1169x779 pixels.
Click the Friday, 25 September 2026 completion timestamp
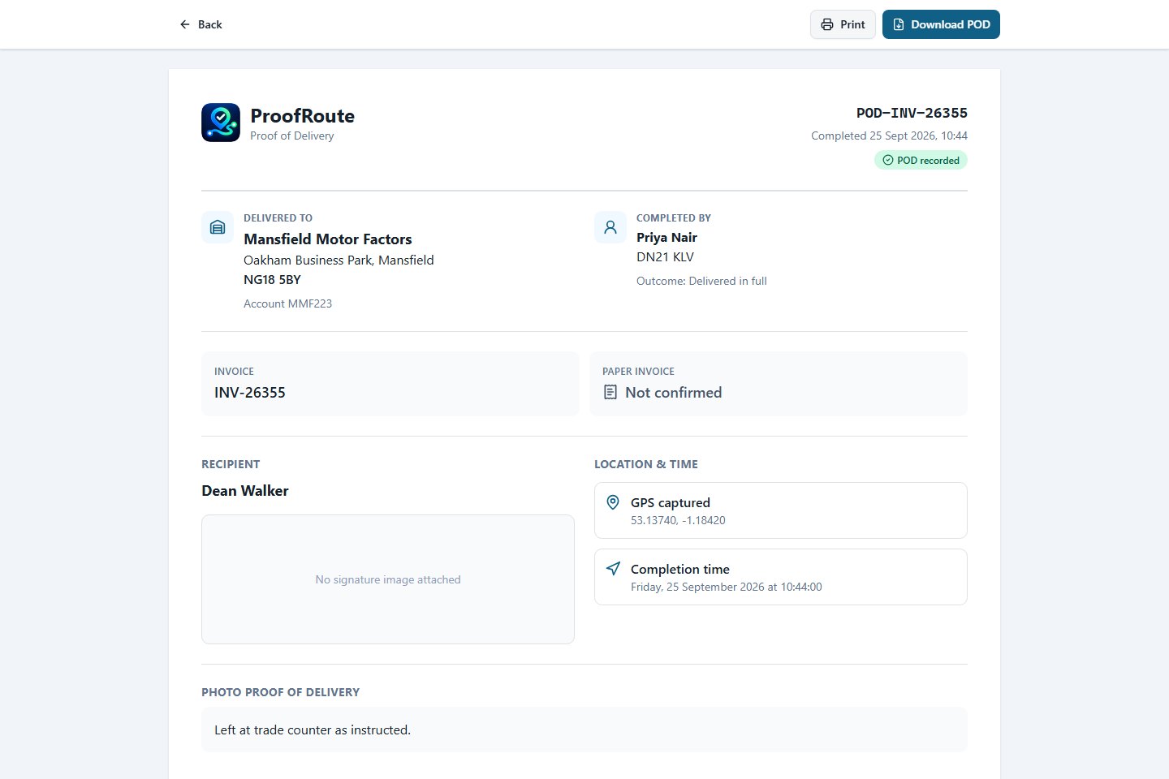tap(727, 587)
